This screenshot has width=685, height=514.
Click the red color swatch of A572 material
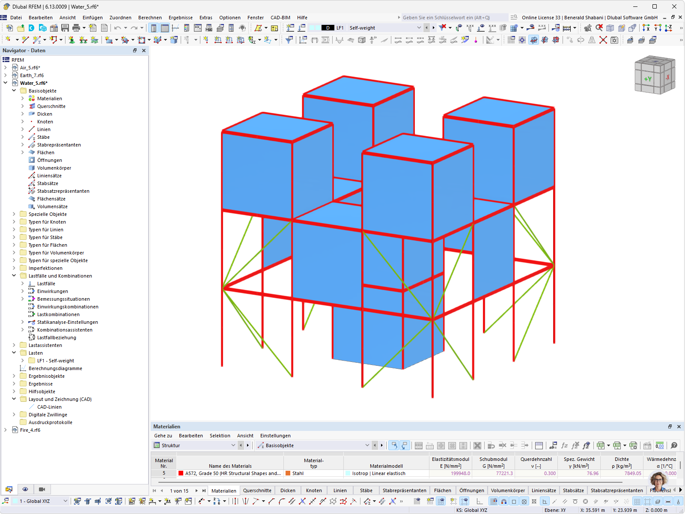[181, 473]
